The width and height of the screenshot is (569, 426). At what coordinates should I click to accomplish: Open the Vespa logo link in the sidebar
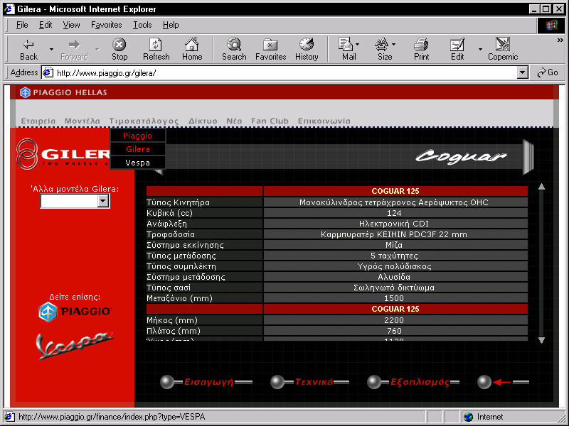(x=75, y=345)
